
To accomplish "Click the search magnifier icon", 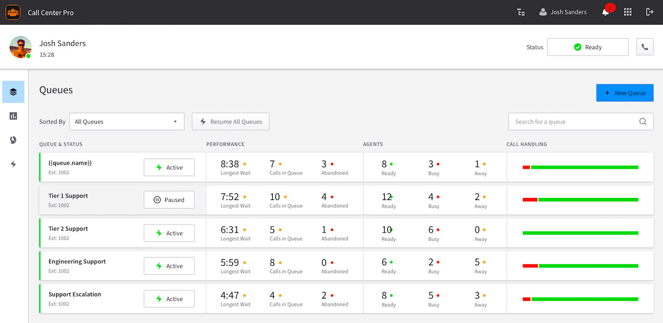I will point(643,122).
